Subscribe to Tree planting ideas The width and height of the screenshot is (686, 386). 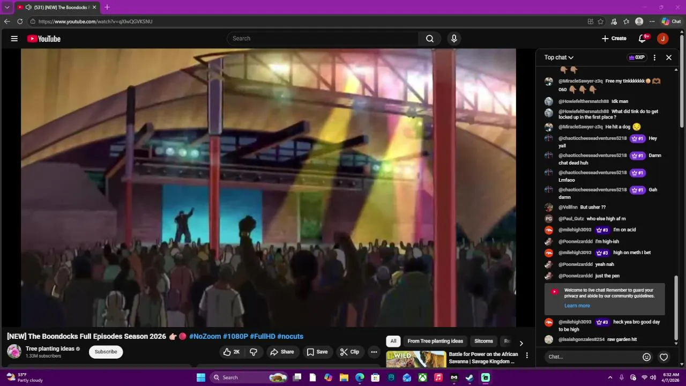point(106,352)
